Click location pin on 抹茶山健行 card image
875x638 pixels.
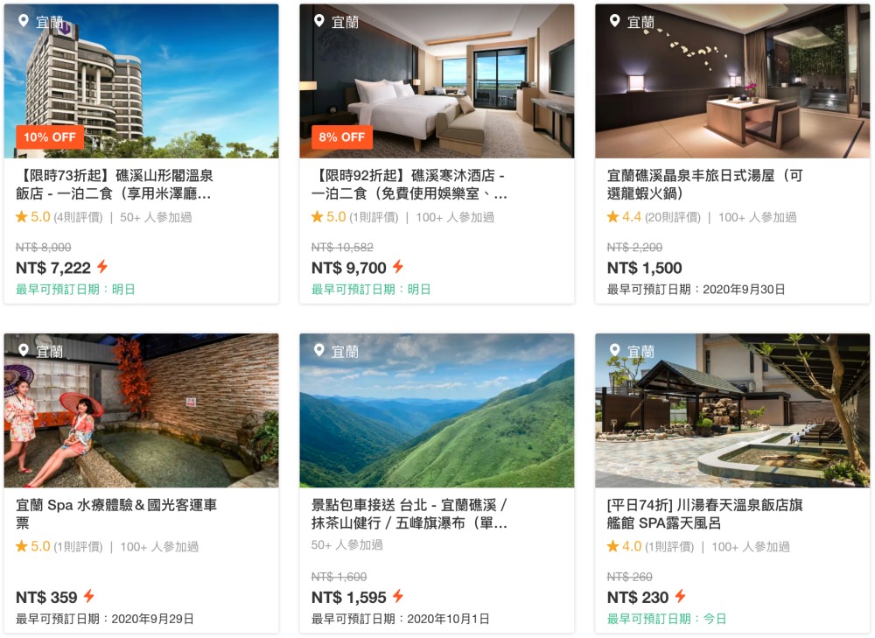[319, 351]
